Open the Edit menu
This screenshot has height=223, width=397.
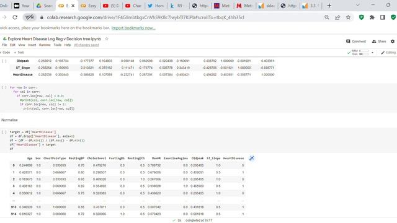pyautogui.click(x=12, y=45)
